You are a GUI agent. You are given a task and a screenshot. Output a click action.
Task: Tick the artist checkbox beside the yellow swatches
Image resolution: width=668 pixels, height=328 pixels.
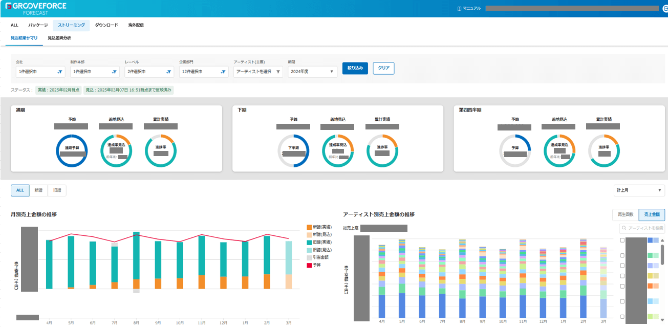(622, 276)
